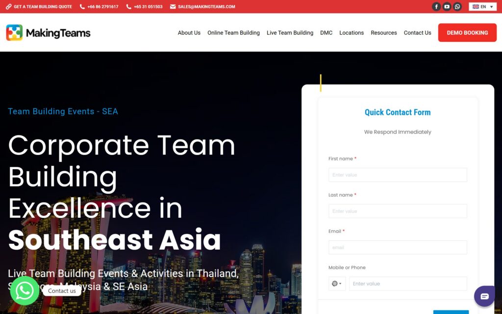Image resolution: width=502 pixels, height=314 pixels.
Task: Email SALES@MAKINGTEAMS.COM link
Action: point(206,6)
